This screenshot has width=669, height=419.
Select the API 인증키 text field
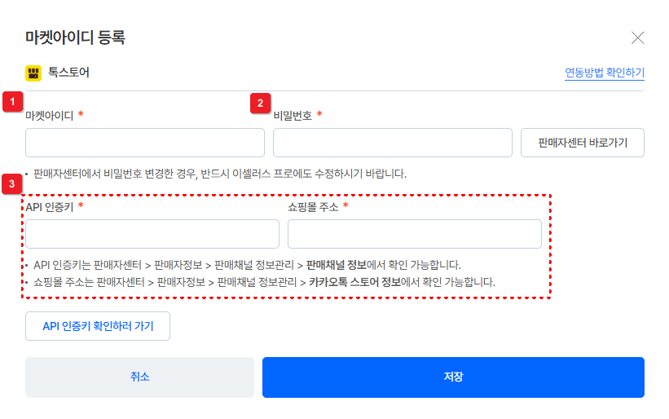point(152,234)
